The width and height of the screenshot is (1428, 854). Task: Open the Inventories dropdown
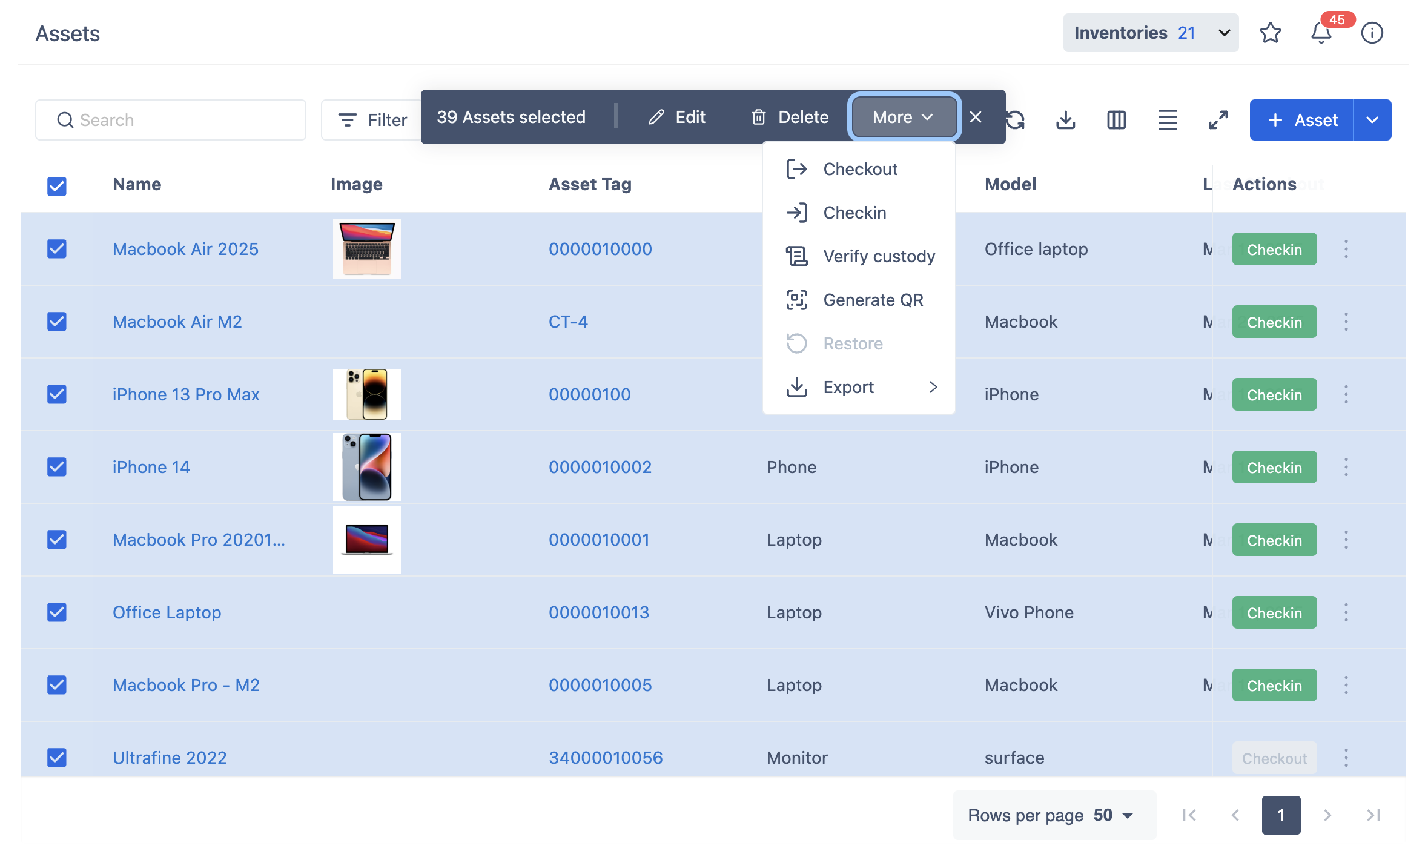pos(1150,33)
